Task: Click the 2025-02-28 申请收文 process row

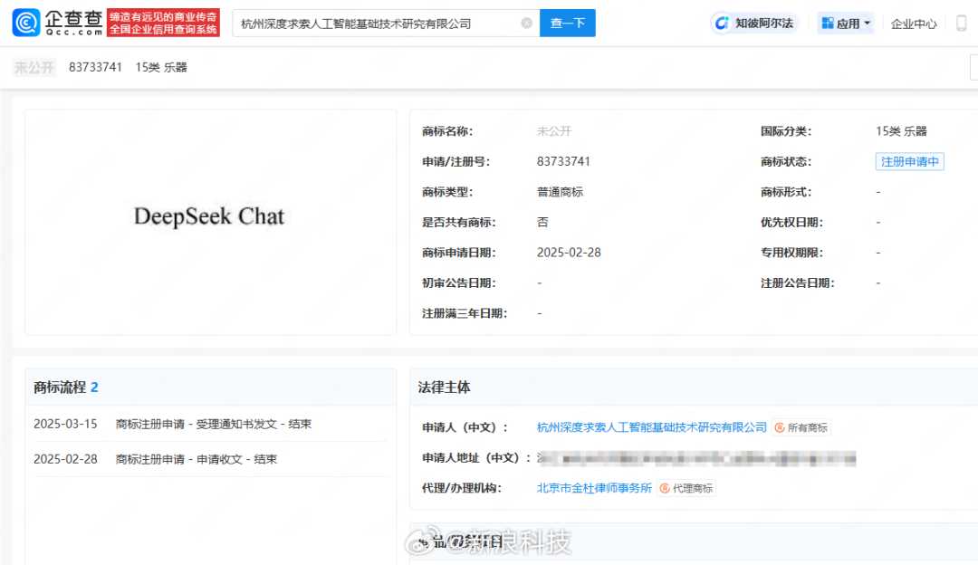Action: pyautogui.click(x=210, y=459)
